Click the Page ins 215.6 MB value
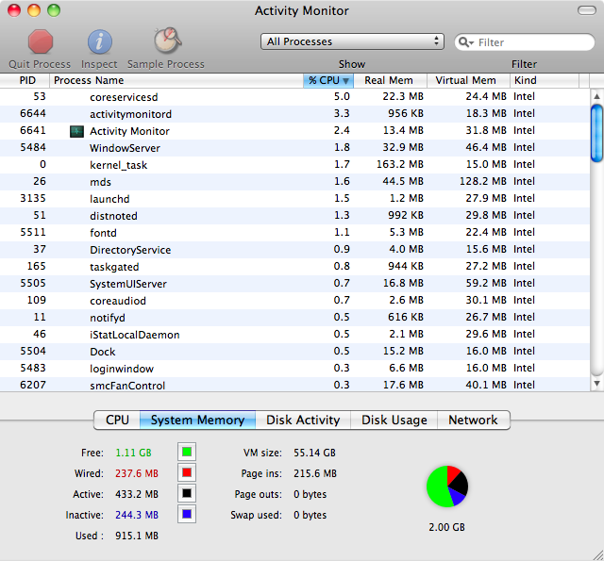This screenshot has height=561, width=604. pos(315,473)
